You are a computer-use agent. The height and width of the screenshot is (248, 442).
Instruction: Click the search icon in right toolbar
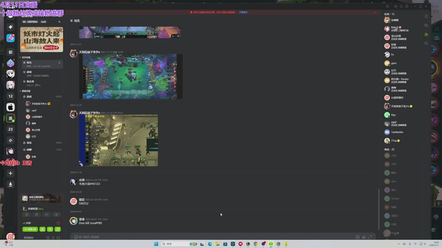coord(426,44)
